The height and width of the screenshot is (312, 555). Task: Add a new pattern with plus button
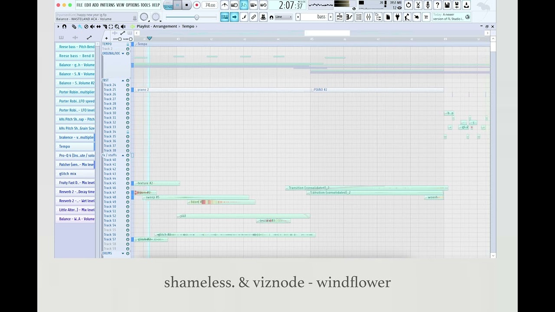[x=330, y=17]
